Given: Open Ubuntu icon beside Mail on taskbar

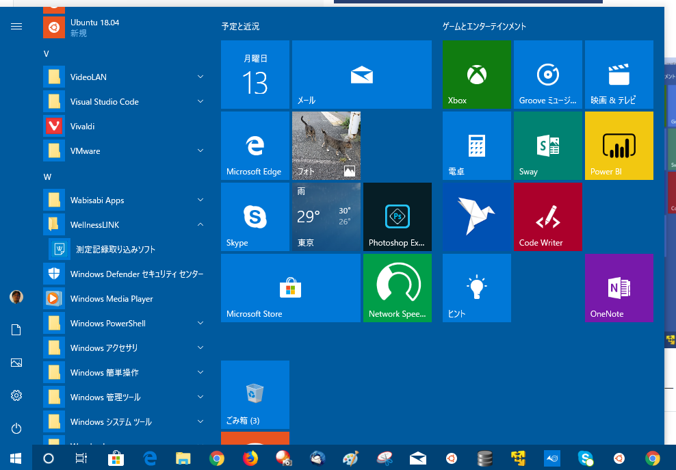Looking at the screenshot, I should click(x=452, y=458).
